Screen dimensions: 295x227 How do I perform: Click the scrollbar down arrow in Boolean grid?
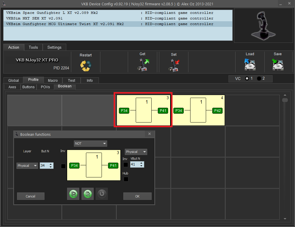coord(285,219)
